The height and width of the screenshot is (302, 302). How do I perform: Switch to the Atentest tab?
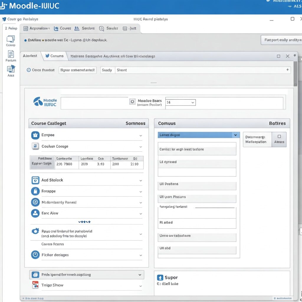click(x=30, y=56)
